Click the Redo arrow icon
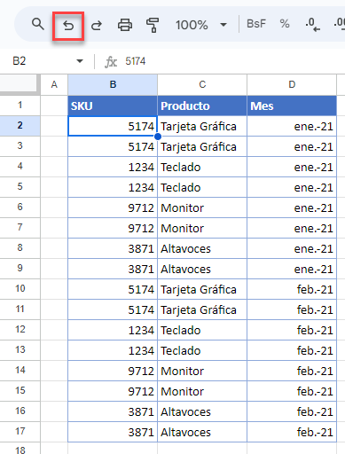 coord(97,26)
